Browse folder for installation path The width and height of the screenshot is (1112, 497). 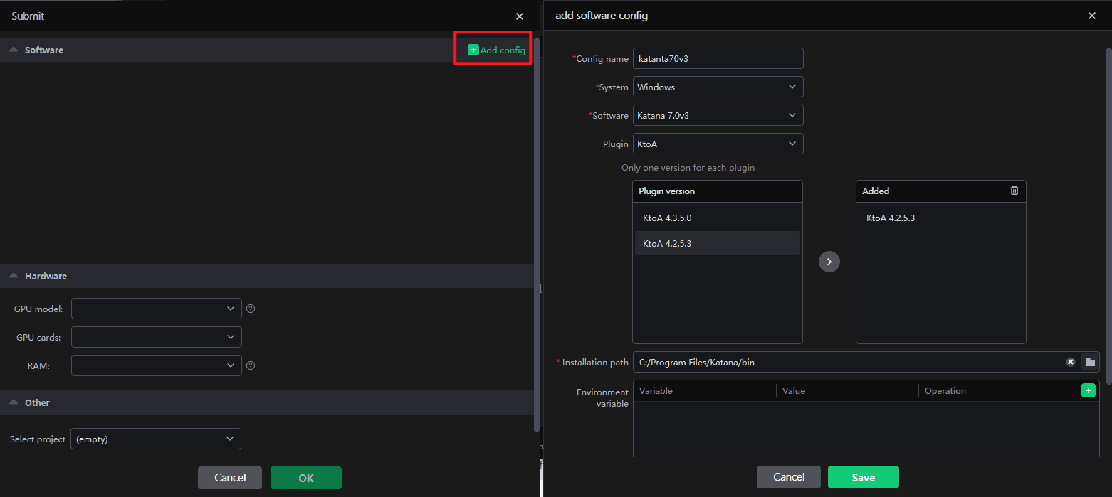[1090, 362]
